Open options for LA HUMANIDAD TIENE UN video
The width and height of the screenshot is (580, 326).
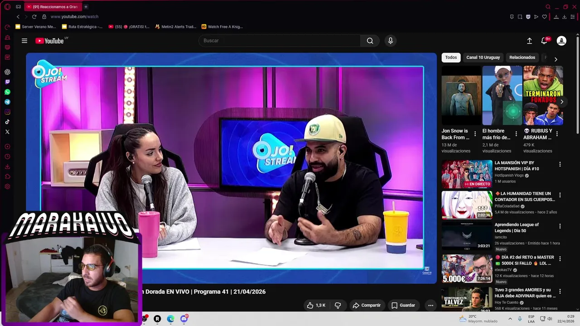click(x=560, y=195)
